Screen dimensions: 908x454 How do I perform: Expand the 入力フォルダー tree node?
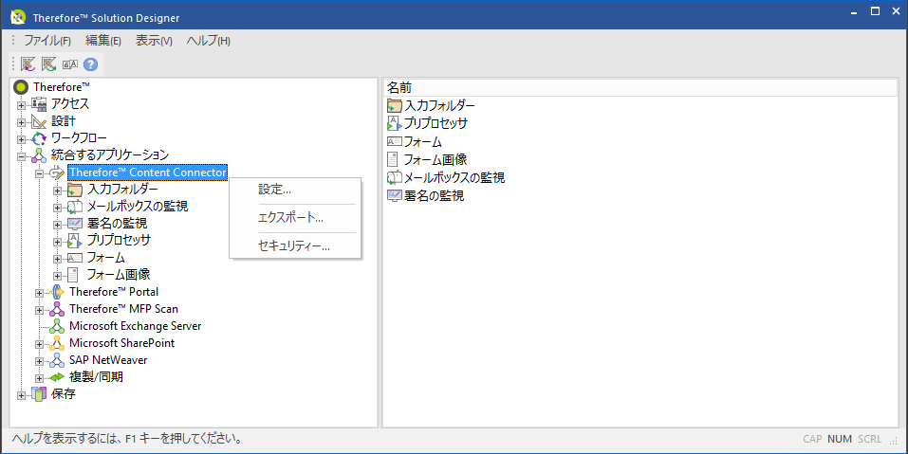click(x=57, y=191)
